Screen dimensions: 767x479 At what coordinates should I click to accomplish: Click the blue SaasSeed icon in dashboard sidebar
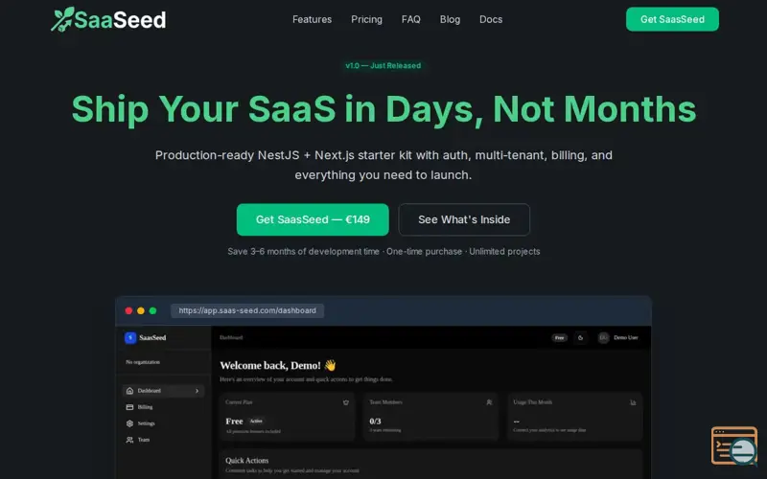(130, 338)
